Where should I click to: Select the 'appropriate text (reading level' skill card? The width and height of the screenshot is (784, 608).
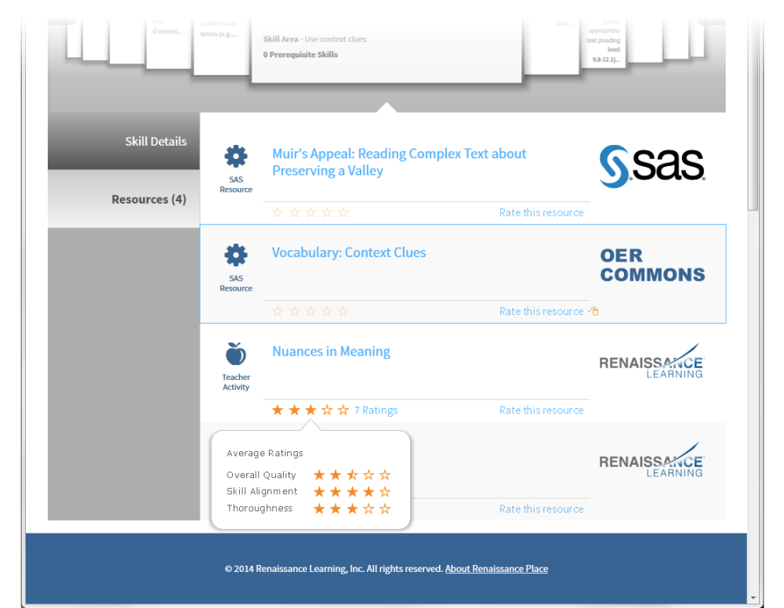602,42
